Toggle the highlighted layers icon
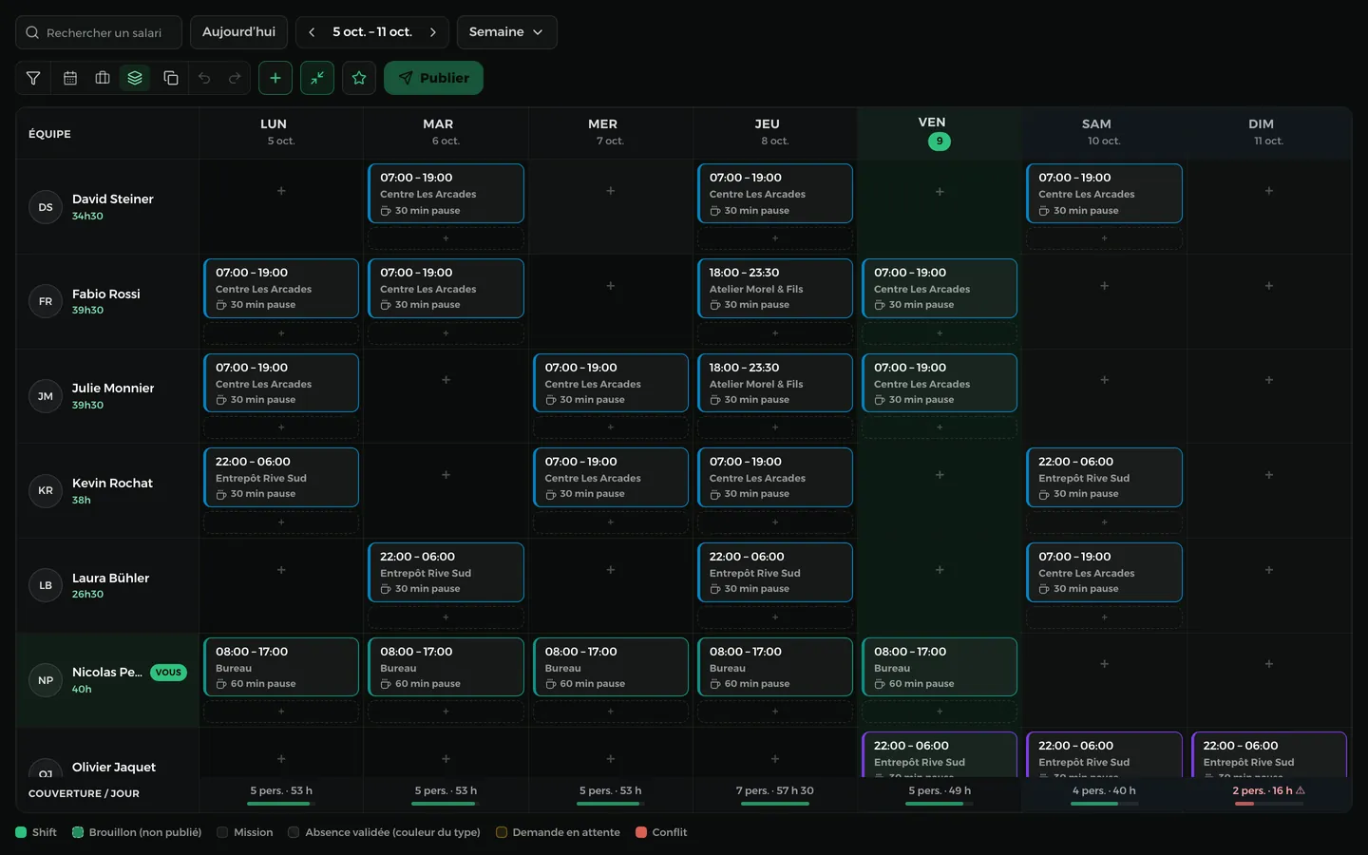The width and height of the screenshot is (1368, 855). 135,78
